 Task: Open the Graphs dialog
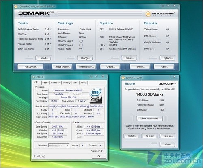(x=110, y=67)
